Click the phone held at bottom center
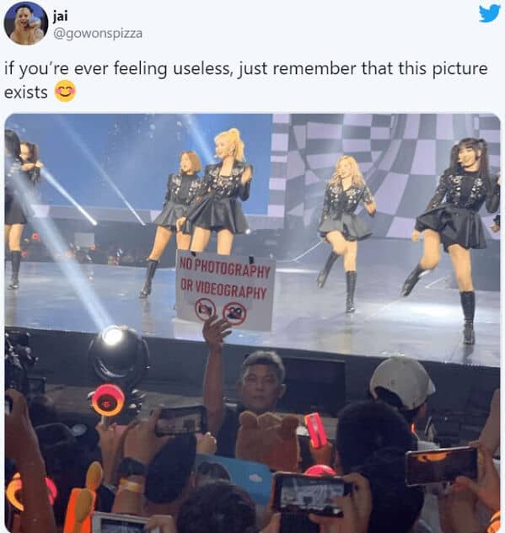Screen dimensions: 505x533 click(x=310, y=493)
